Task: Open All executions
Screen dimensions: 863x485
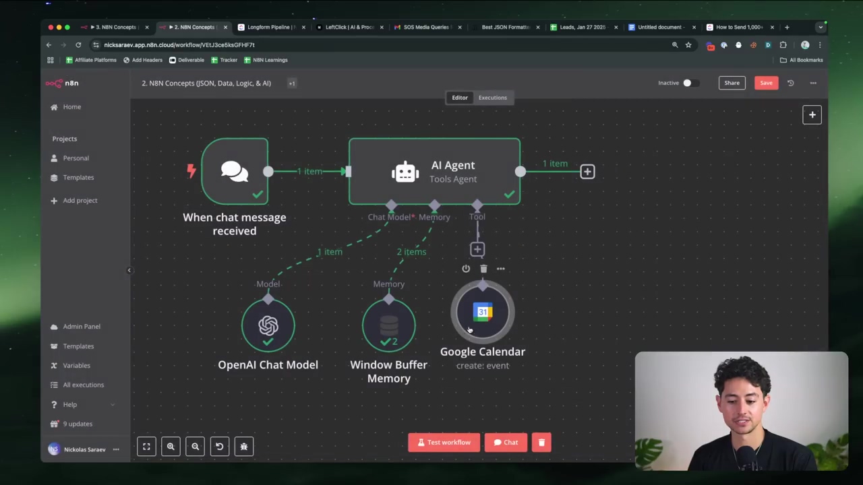Action: (76, 385)
